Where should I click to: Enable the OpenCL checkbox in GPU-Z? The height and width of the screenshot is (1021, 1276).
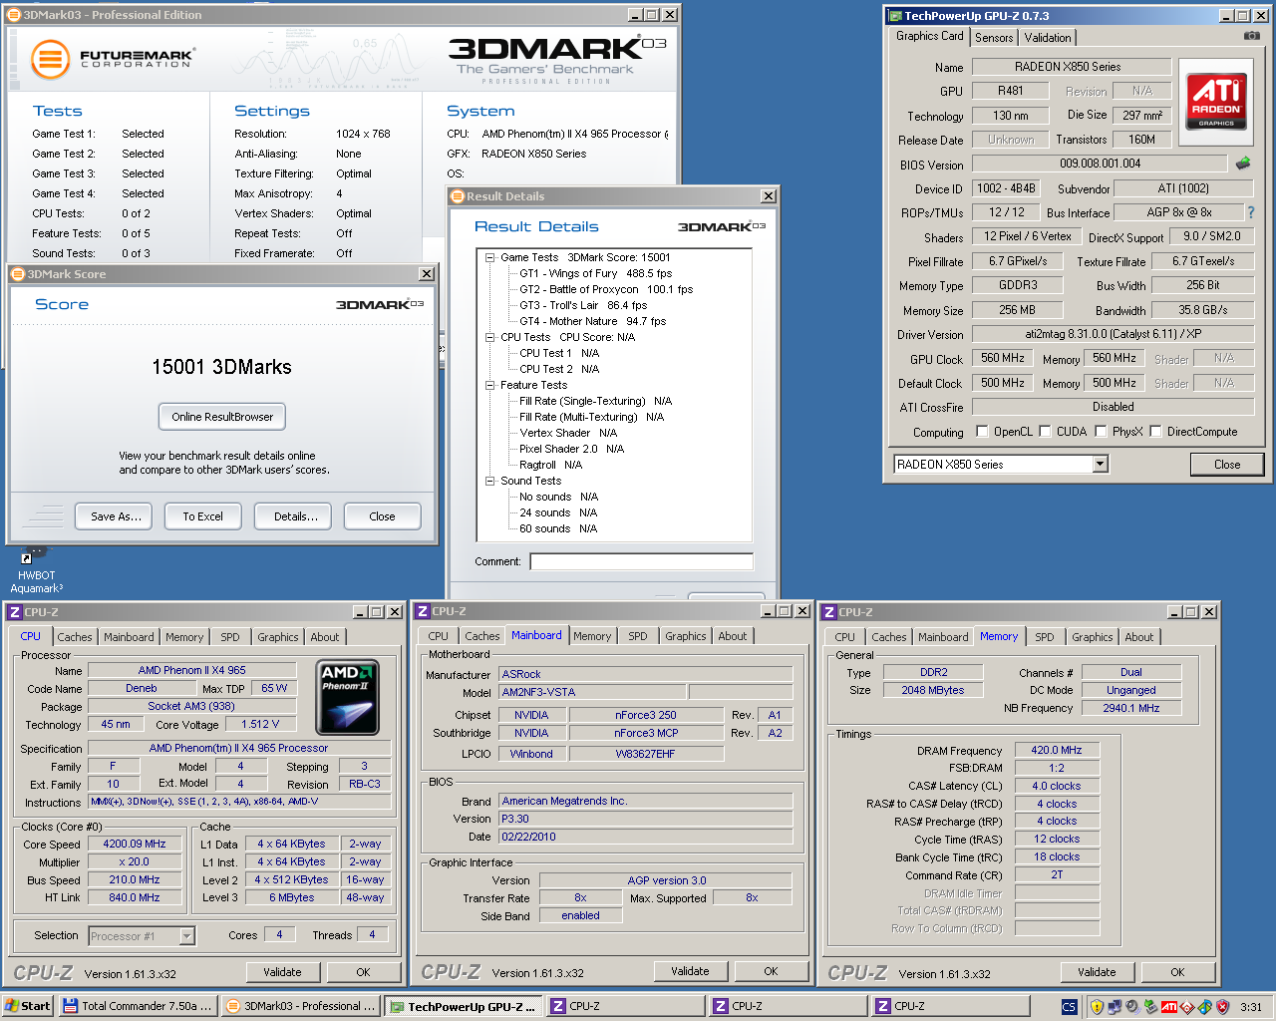(982, 432)
